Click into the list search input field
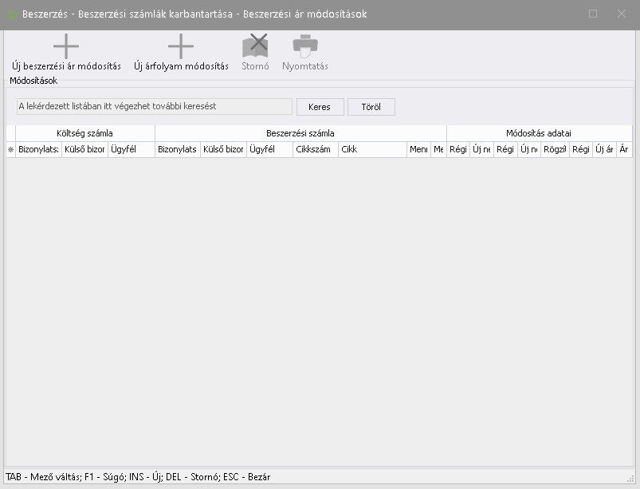Image resolution: width=640 pixels, height=489 pixels. [154, 106]
